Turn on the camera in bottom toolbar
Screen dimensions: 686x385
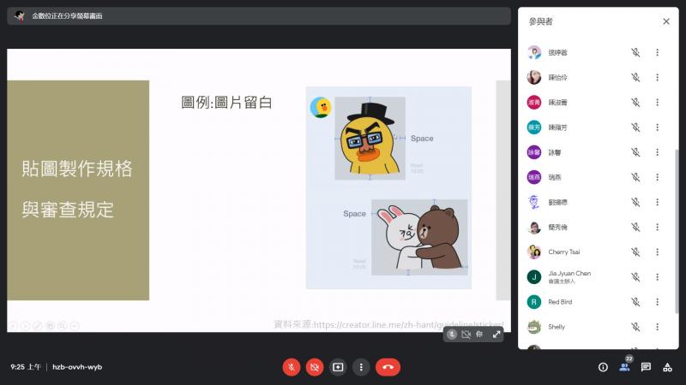pos(315,367)
